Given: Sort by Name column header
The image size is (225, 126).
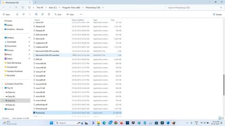Looking at the screenshot, I should tap(37, 20).
